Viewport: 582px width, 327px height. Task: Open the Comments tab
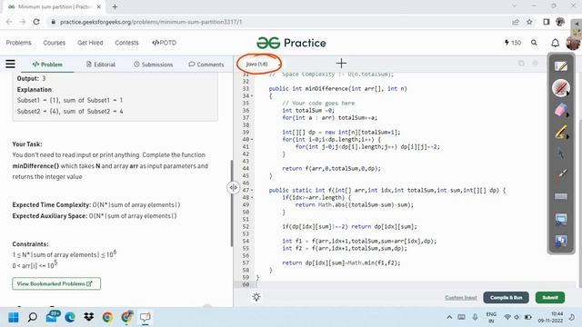[x=206, y=64]
